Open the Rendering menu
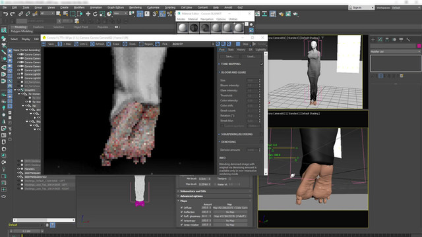Image resolution: width=422 pixels, height=237 pixels. coord(135,7)
